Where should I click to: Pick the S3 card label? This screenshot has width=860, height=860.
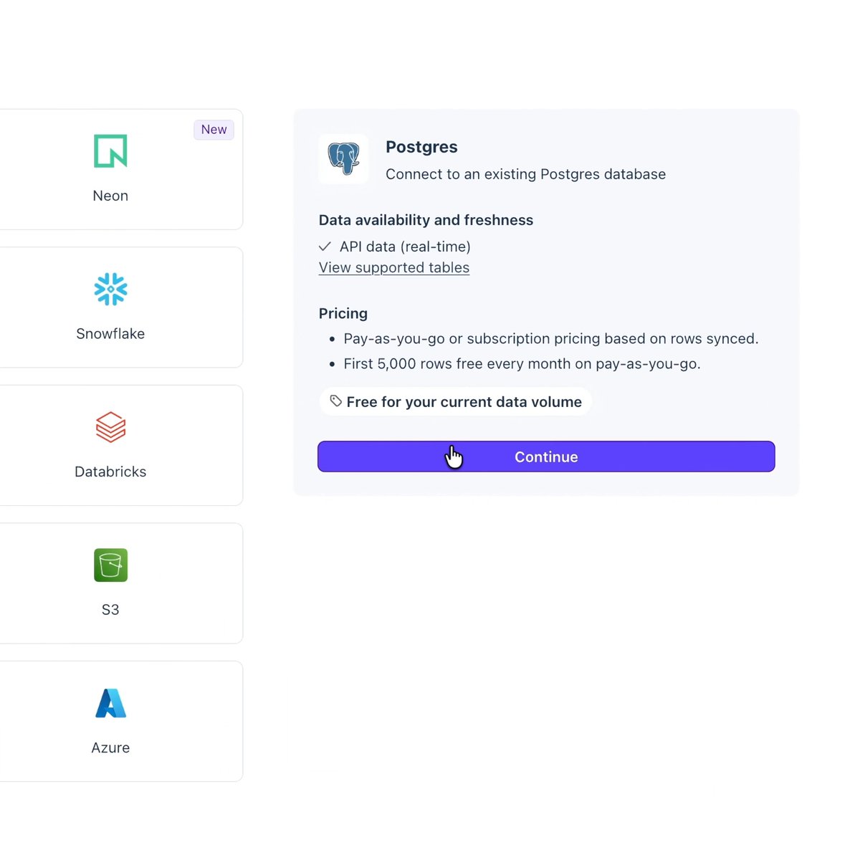point(110,610)
